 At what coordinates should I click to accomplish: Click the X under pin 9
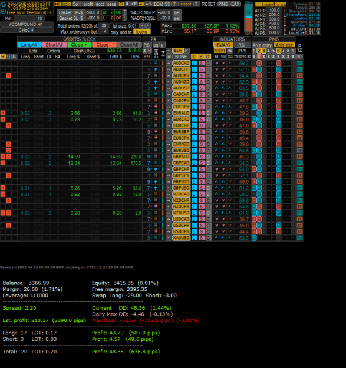[x=293, y=57]
